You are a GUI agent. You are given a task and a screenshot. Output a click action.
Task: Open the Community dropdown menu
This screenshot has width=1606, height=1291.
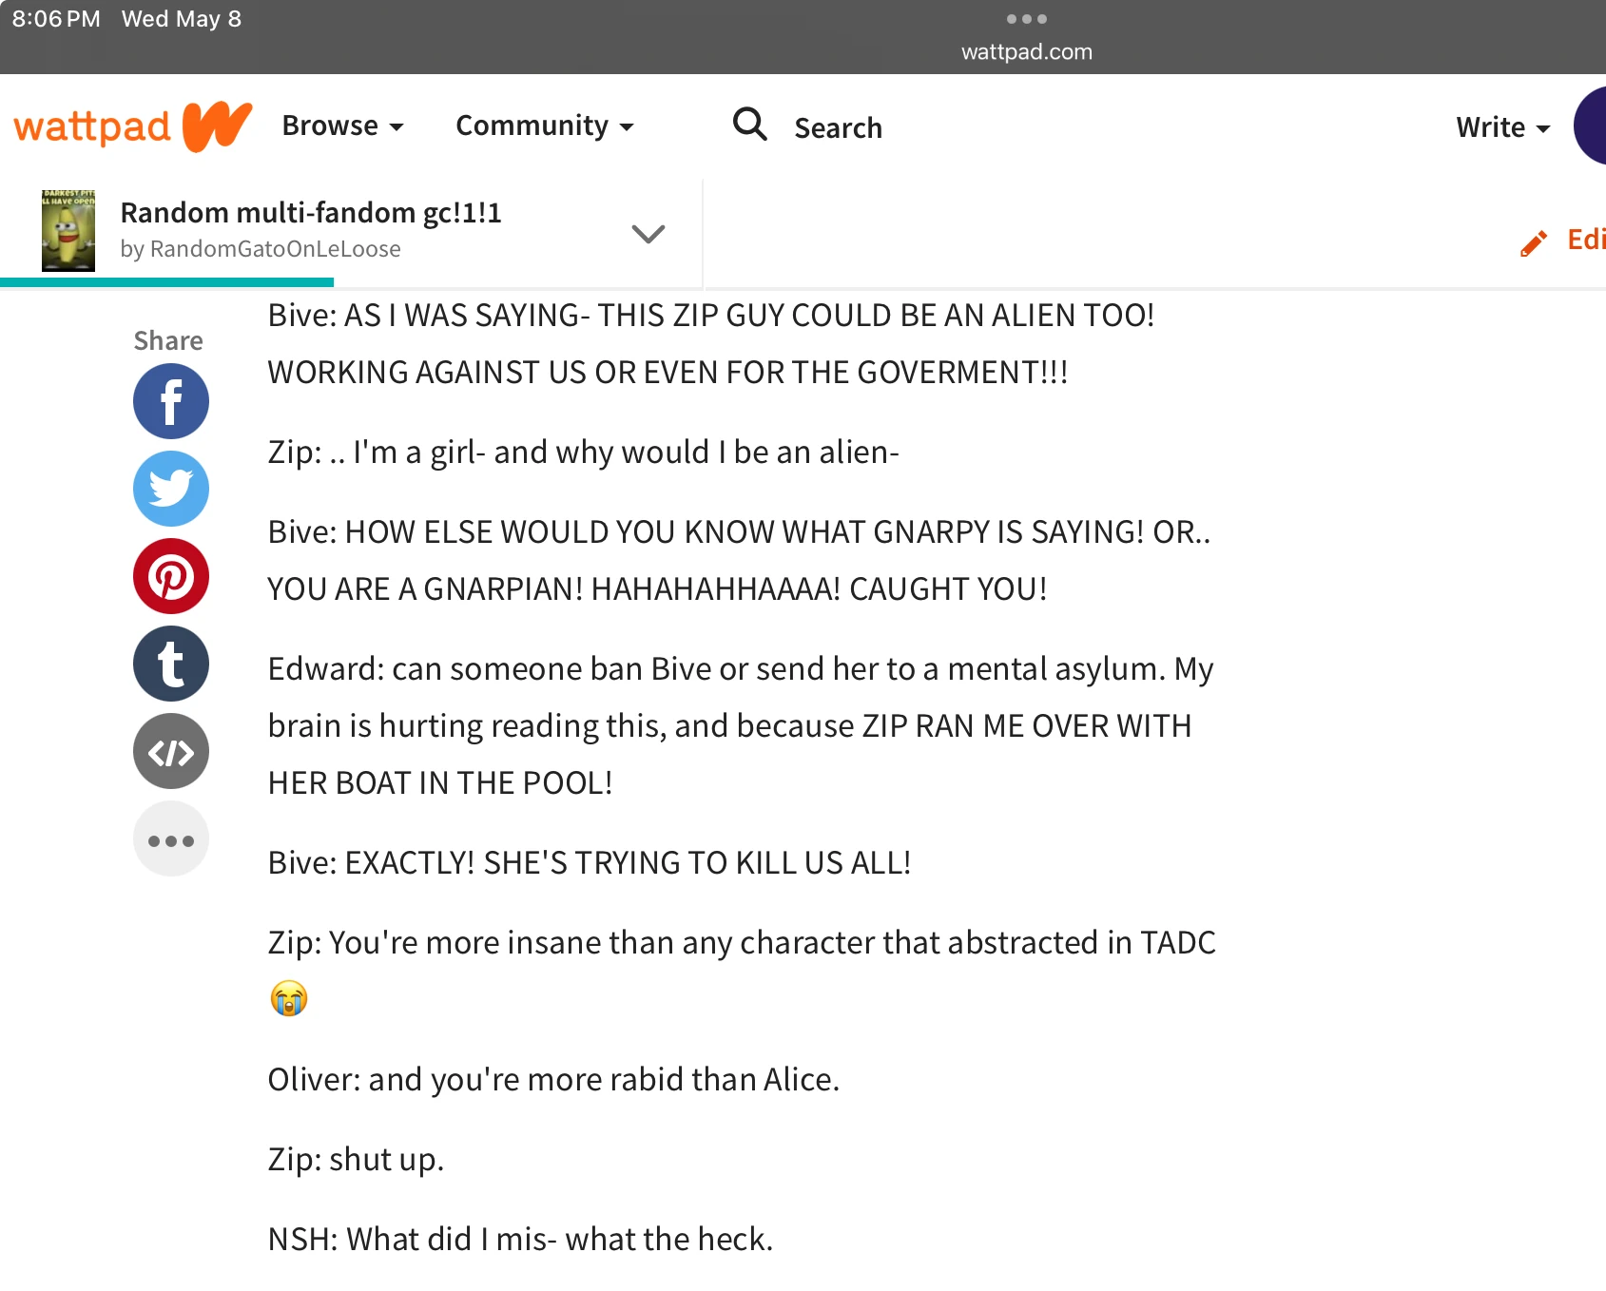[545, 125]
